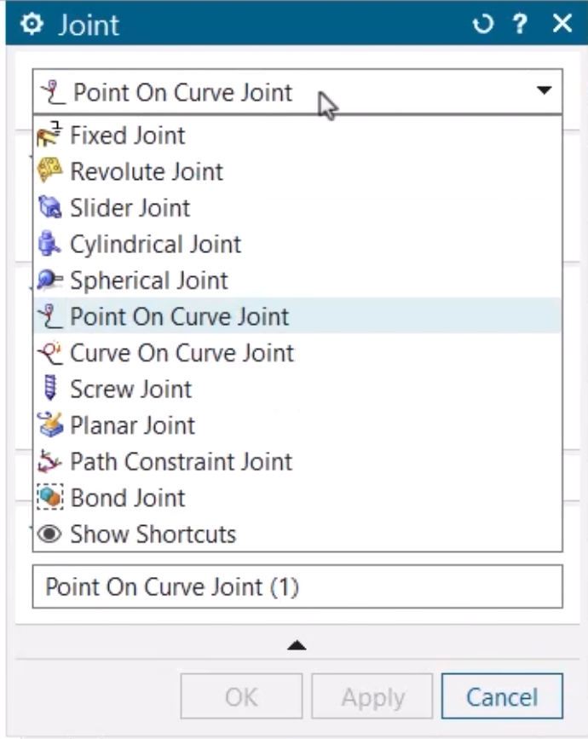The height and width of the screenshot is (739, 588).
Task: Click the Slider Joint icon
Action: [x=51, y=208]
